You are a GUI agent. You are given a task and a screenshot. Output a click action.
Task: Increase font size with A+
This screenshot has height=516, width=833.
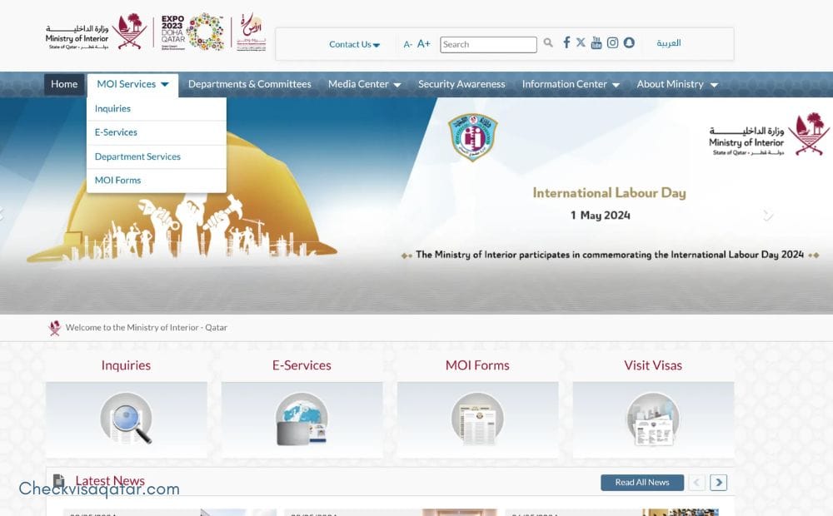pos(424,44)
